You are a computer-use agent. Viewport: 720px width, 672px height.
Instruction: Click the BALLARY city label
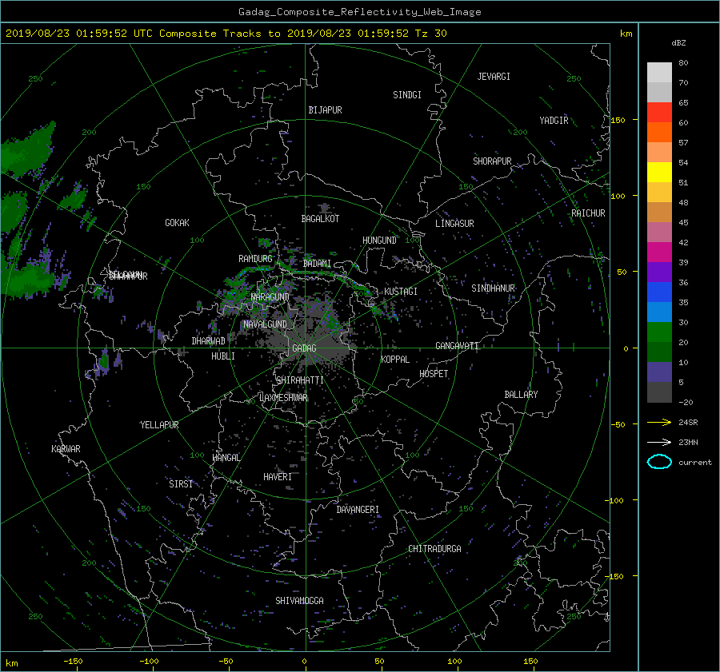[x=521, y=395]
